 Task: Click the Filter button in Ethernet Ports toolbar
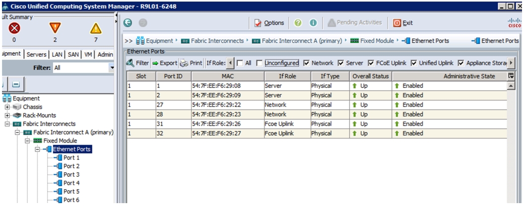[x=137, y=63]
